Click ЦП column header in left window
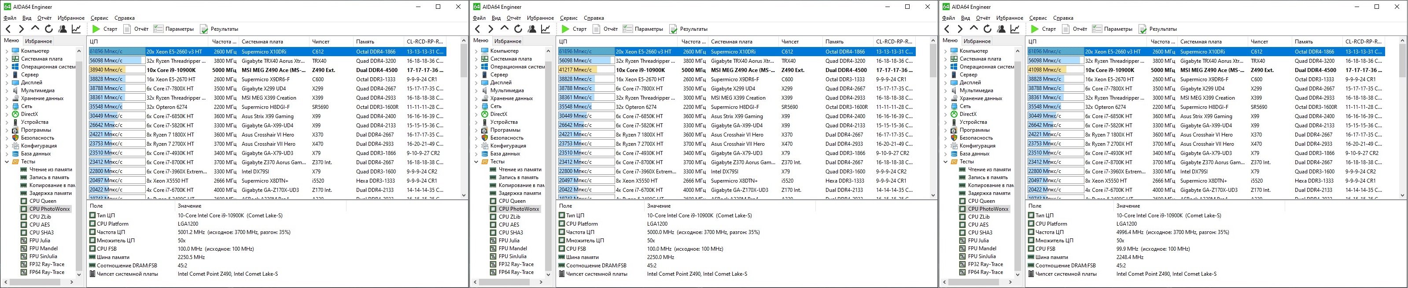The image size is (1408, 288). [147, 41]
